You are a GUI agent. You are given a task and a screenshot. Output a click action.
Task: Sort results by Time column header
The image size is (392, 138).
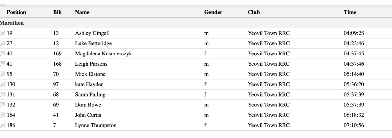[350, 12]
